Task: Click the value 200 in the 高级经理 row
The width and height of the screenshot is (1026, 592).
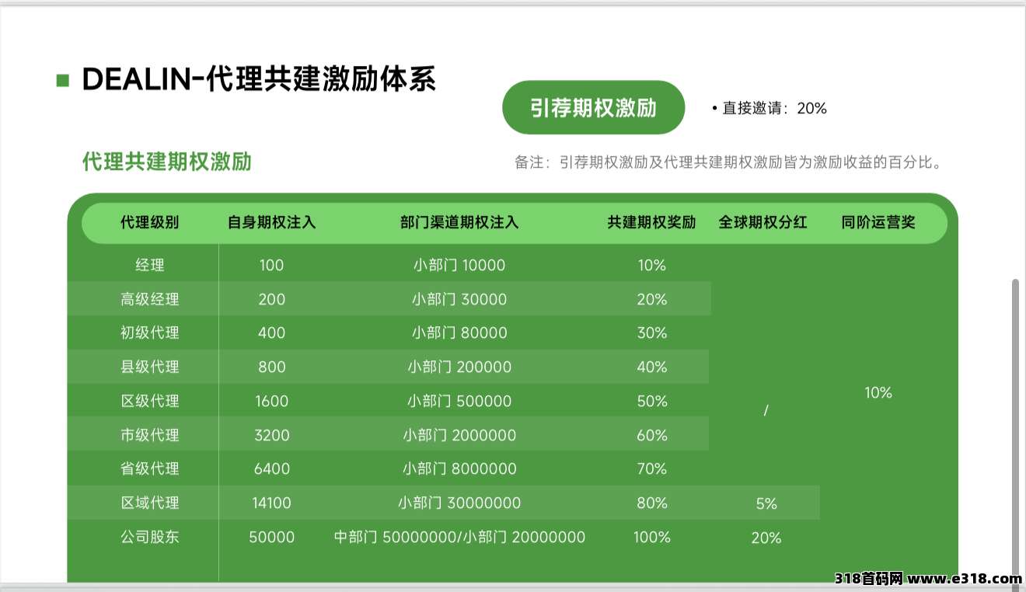Action: [271, 299]
